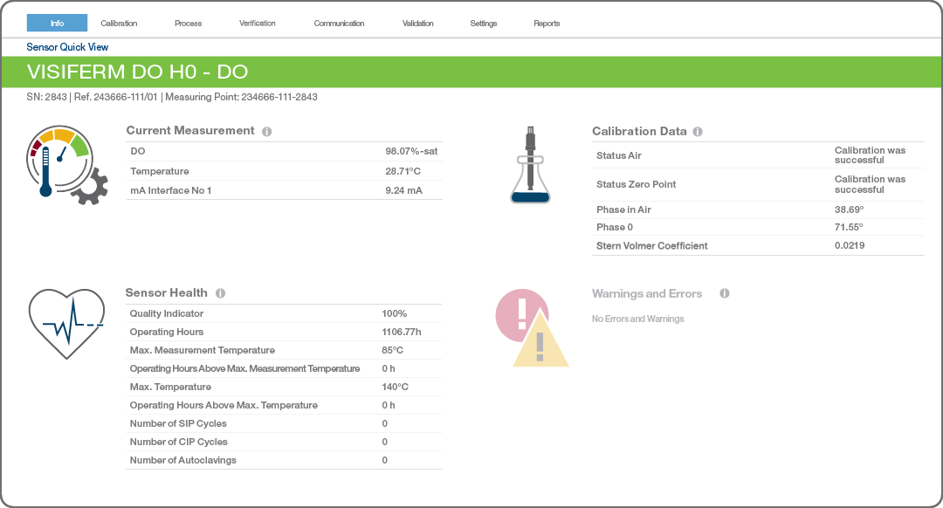
Task: Open the Validation tab
Action: (x=418, y=23)
